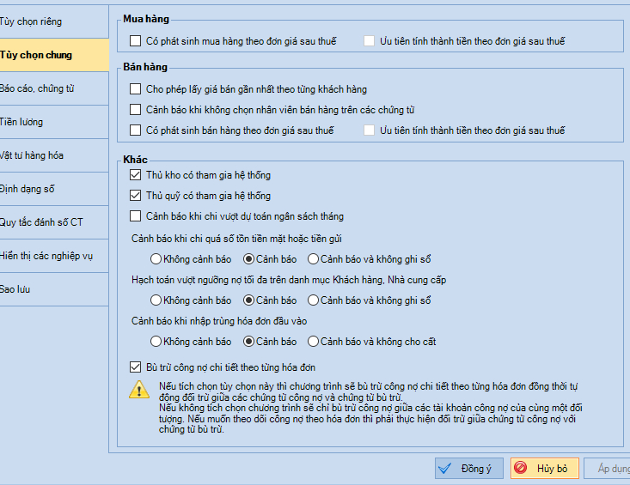630x485 pixels.
Task: Select Cảnh báo và không ghi sổ for nợ tối đa
Action: click(314, 300)
